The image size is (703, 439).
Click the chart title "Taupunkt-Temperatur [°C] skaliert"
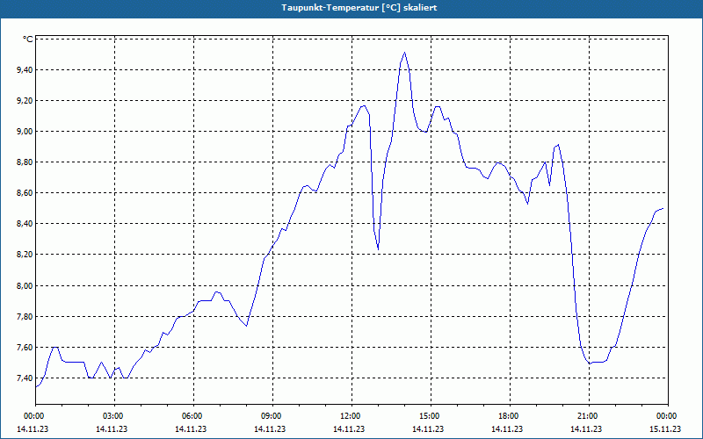[x=359, y=8]
